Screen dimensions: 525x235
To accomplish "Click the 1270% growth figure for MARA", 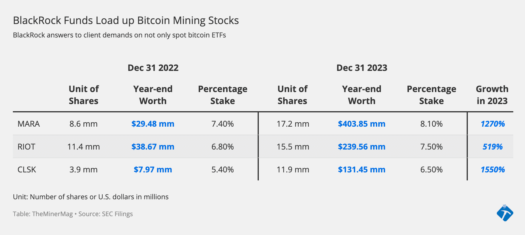I will click(x=492, y=124).
